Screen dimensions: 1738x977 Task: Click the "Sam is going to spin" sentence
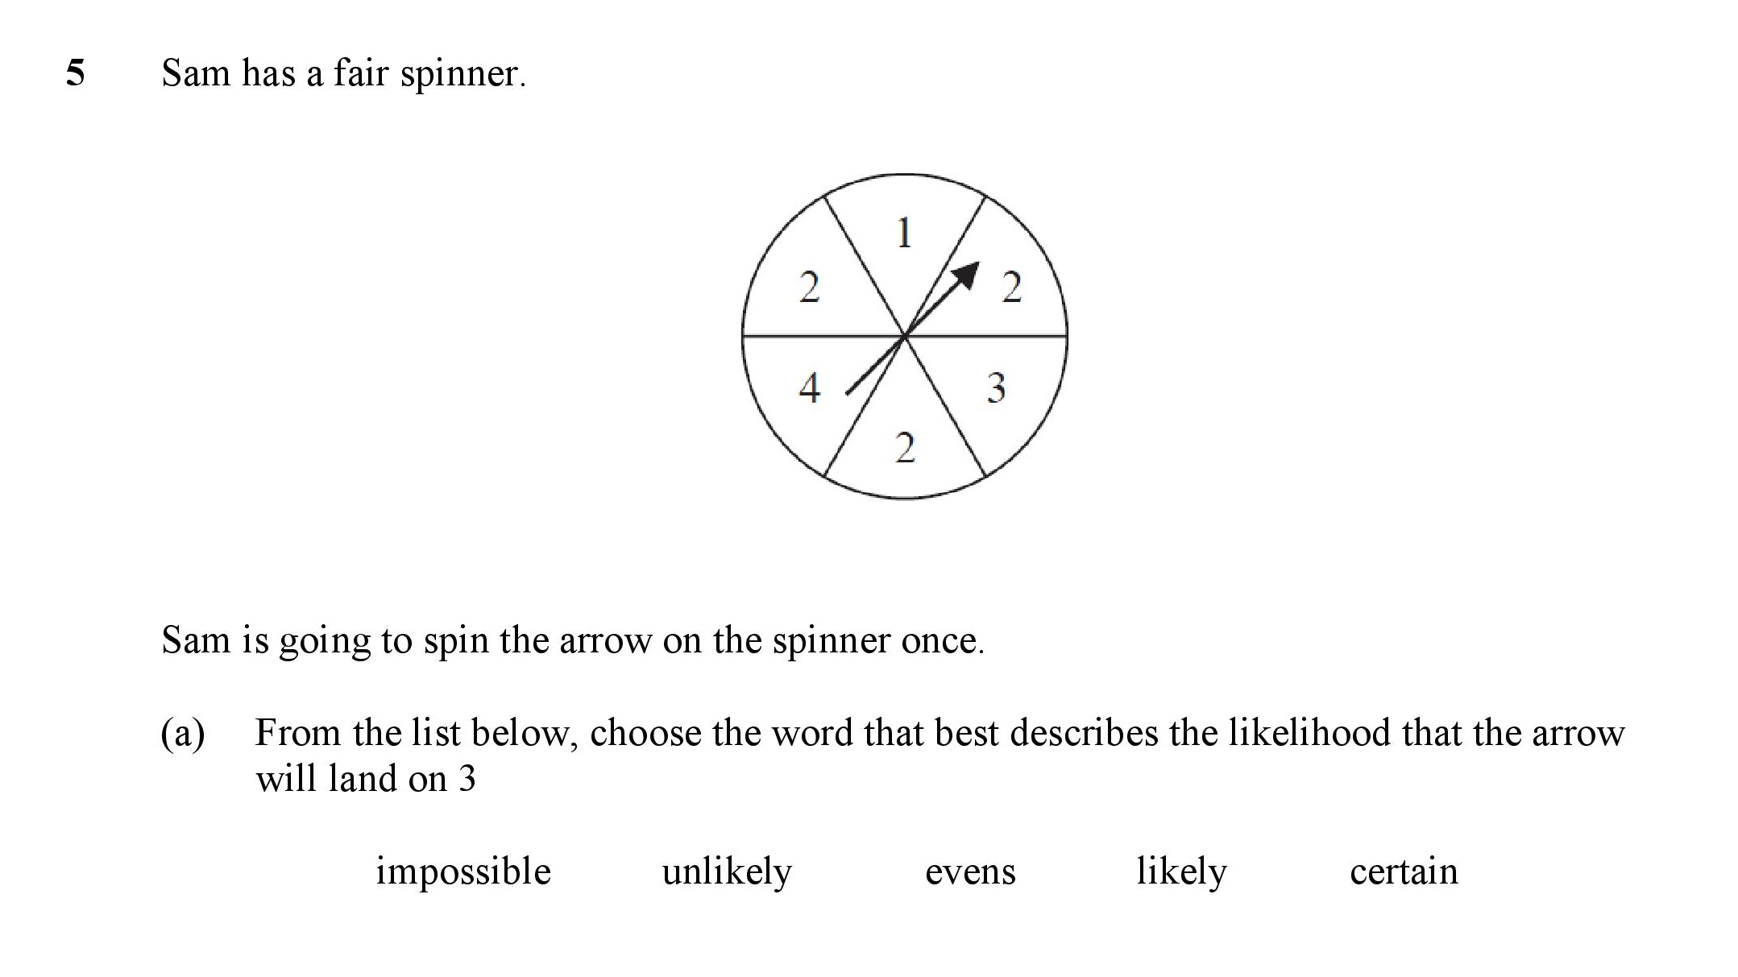(x=573, y=641)
